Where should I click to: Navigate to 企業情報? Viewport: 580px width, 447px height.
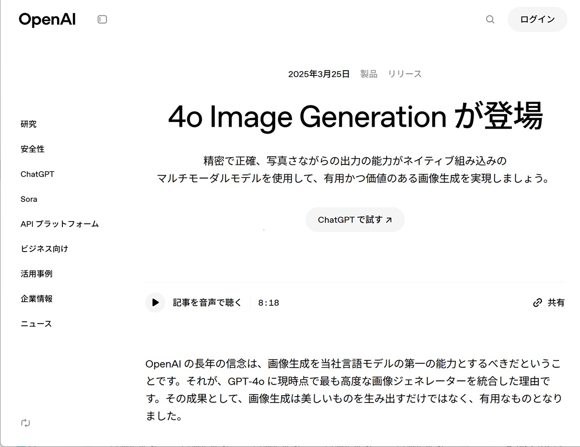[36, 299]
